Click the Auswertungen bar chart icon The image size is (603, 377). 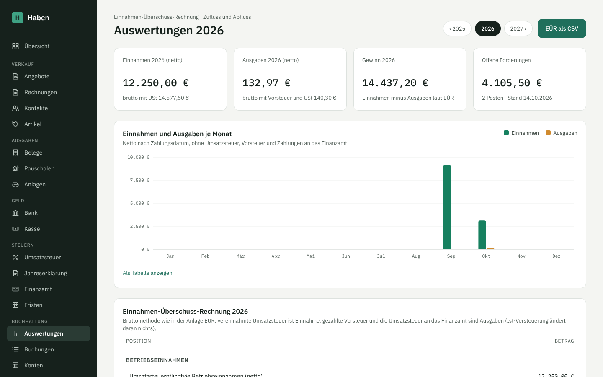click(x=15, y=333)
